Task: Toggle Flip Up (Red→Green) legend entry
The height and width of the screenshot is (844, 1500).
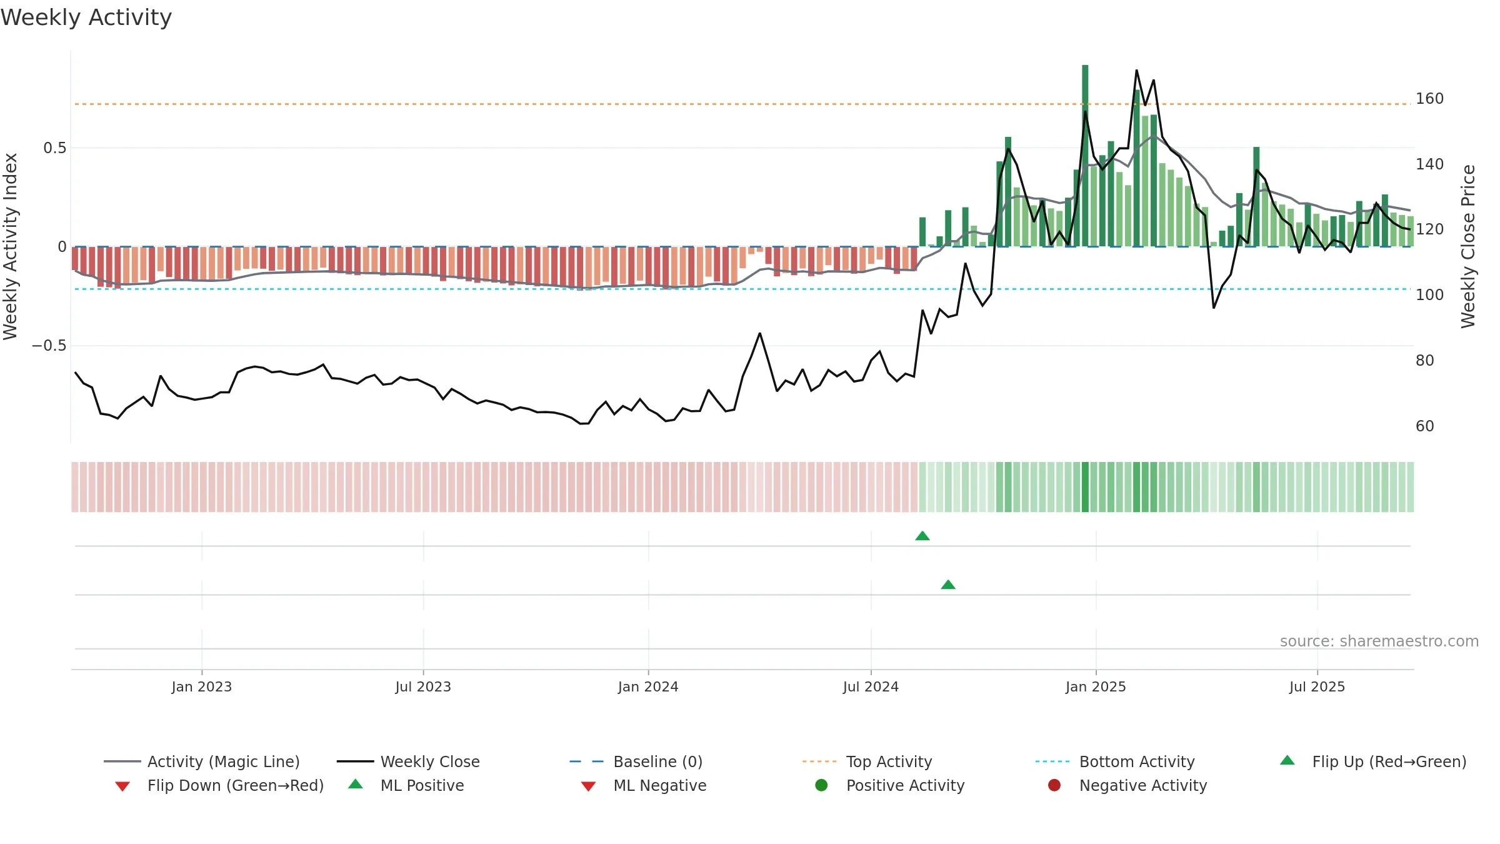Action: 1373,761
